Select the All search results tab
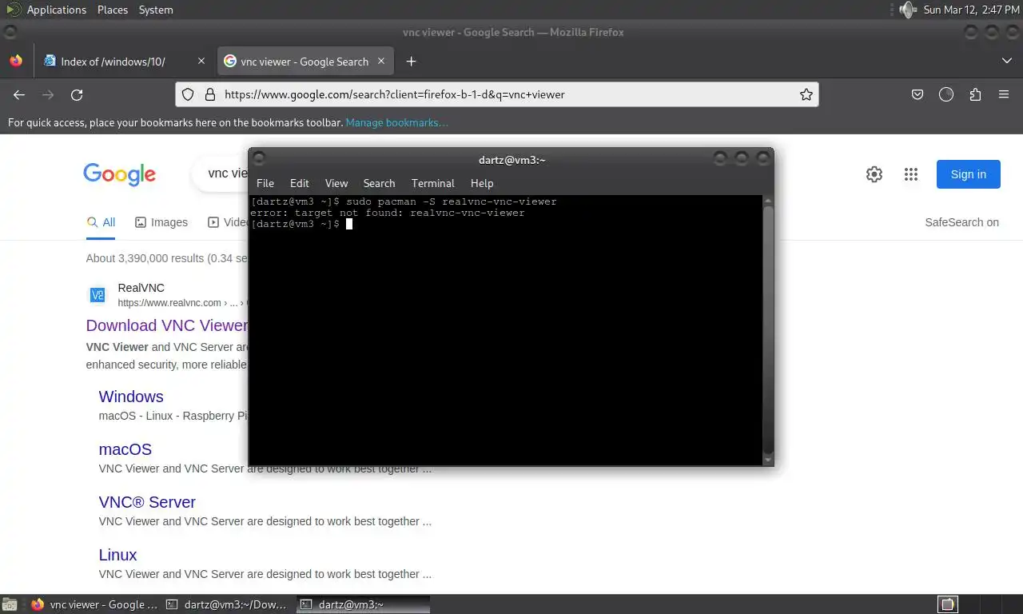Screen dimensions: 1023x614 coord(102,222)
